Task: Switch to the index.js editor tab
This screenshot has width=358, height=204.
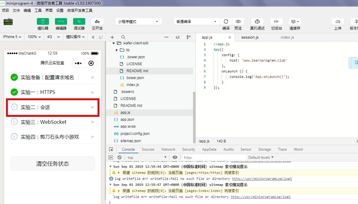Action: pyautogui.click(x=287, y=37)
